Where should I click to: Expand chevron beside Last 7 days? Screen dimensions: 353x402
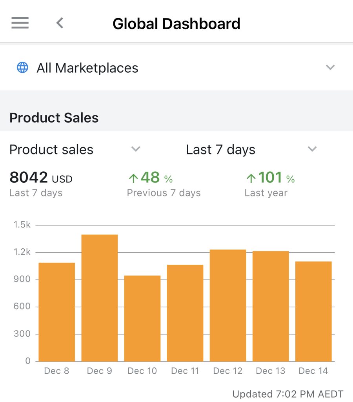(x=312, y=149)
